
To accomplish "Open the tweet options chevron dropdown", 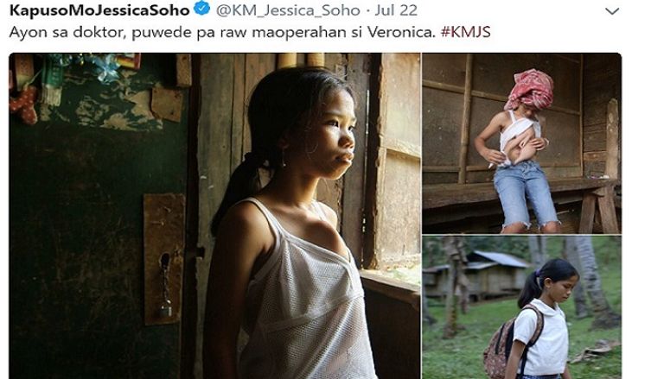I will 612,11.
